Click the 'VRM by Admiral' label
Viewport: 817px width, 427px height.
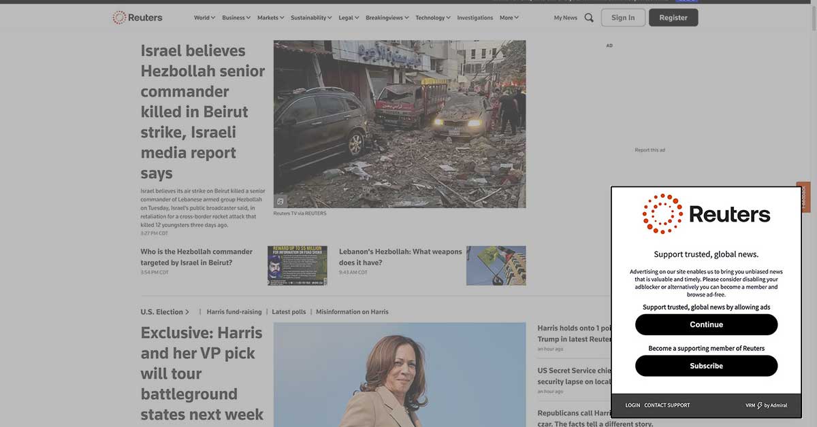coord(766,405)
